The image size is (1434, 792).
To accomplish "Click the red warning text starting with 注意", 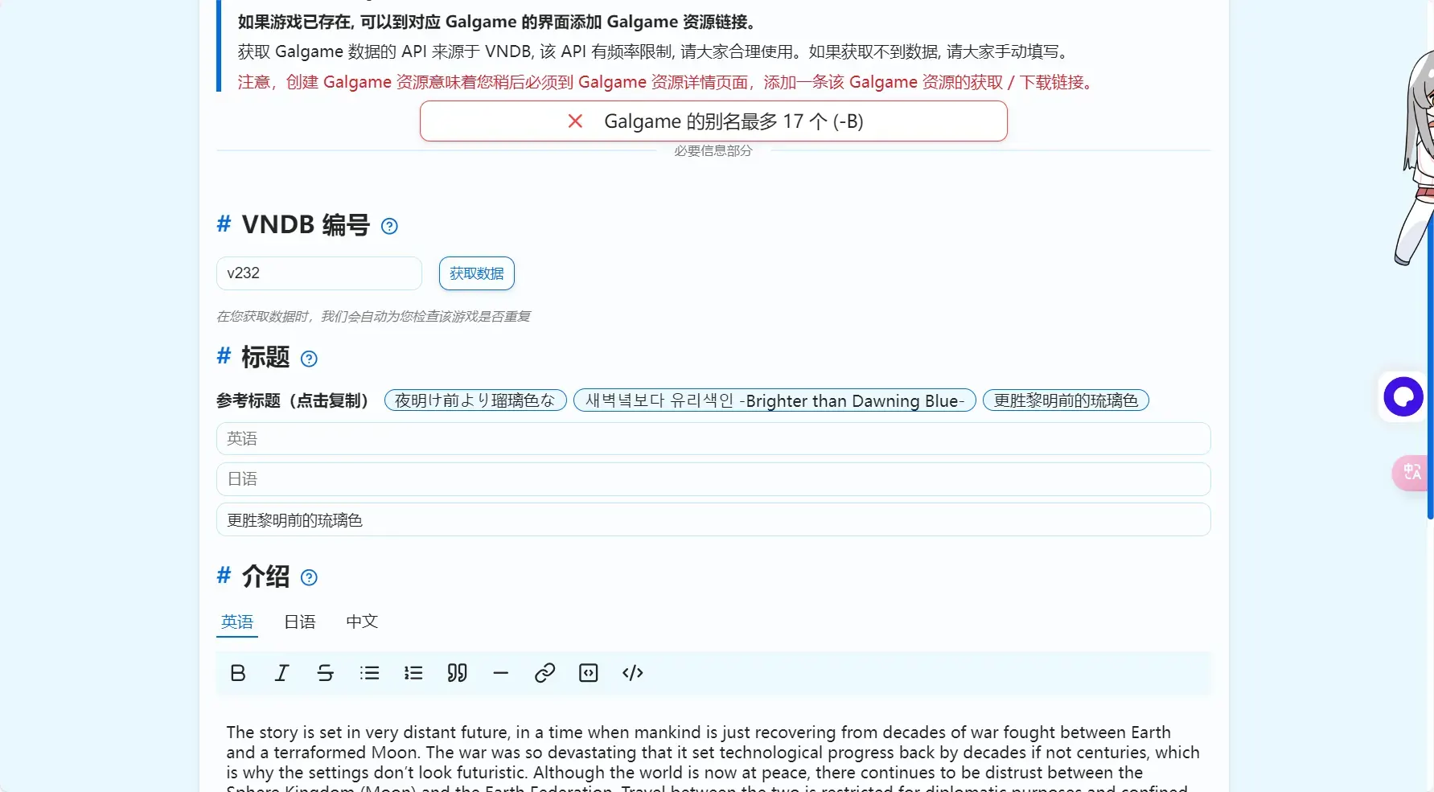I will point(668,82).
